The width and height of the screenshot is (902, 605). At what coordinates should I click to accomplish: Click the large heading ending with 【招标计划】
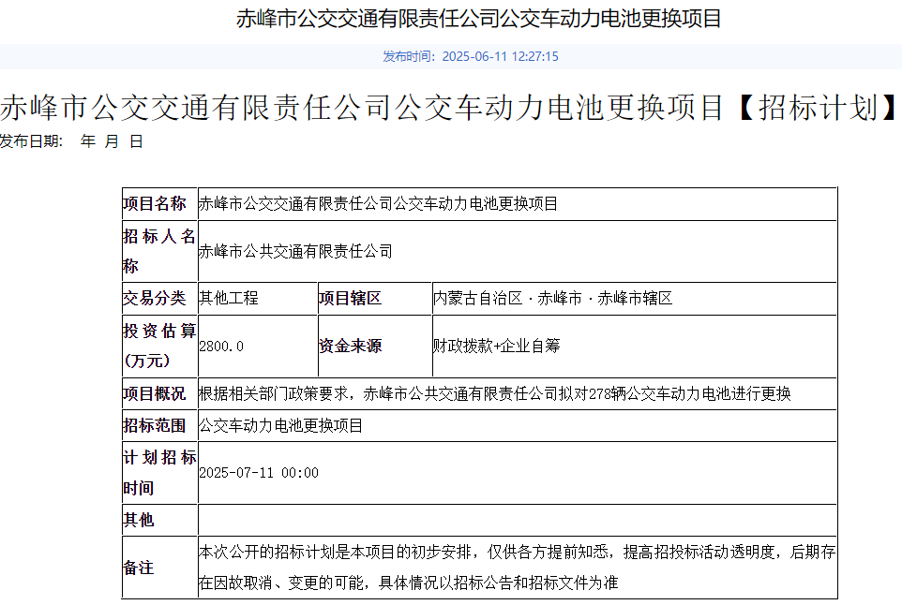click(450, 108)
